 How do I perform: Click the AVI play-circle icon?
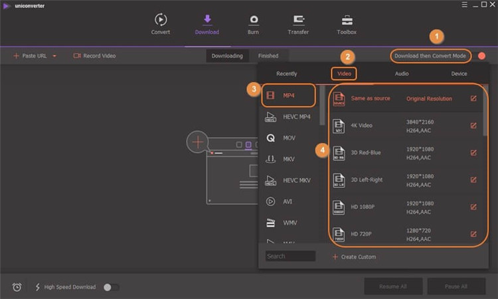point(271,201)
